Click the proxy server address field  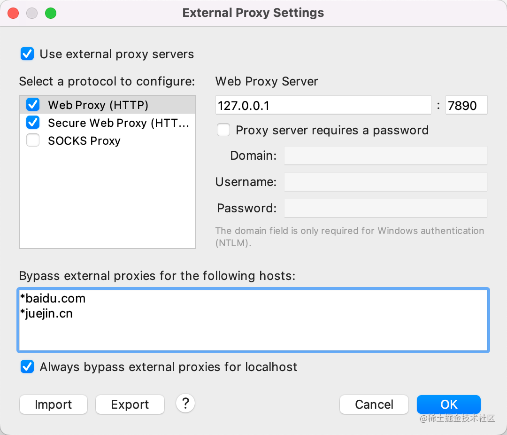point(323,105)
